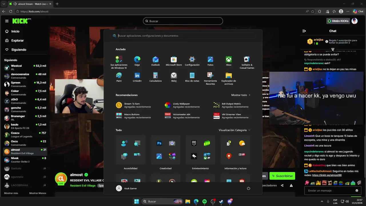
Task: Open the Reloj clock app
Action: click(174, 77)
